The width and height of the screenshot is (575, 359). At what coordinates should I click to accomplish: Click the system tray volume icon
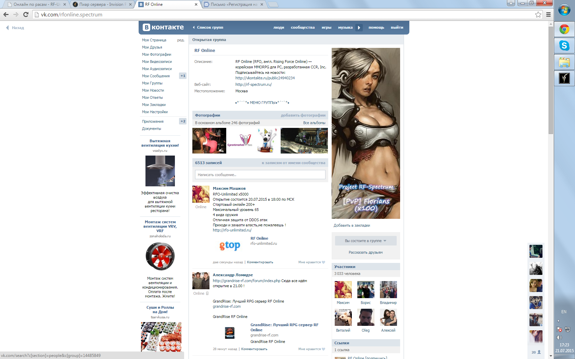click(559, 337)
